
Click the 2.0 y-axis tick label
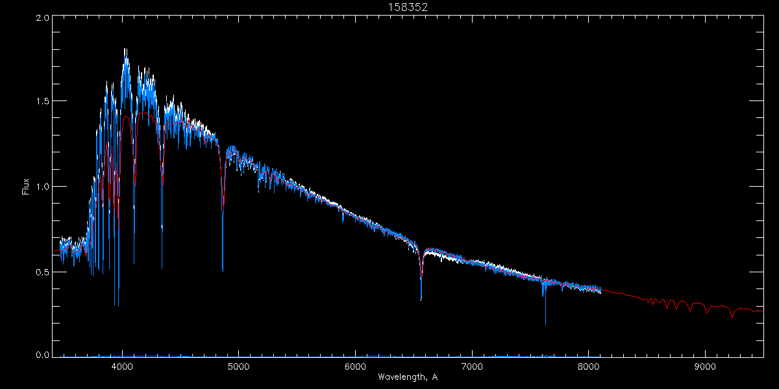click(42, 19)
